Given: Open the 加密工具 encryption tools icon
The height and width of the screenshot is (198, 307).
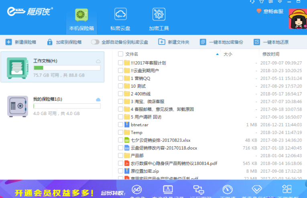Looking at the screenshot, I should tap(159, 19).
